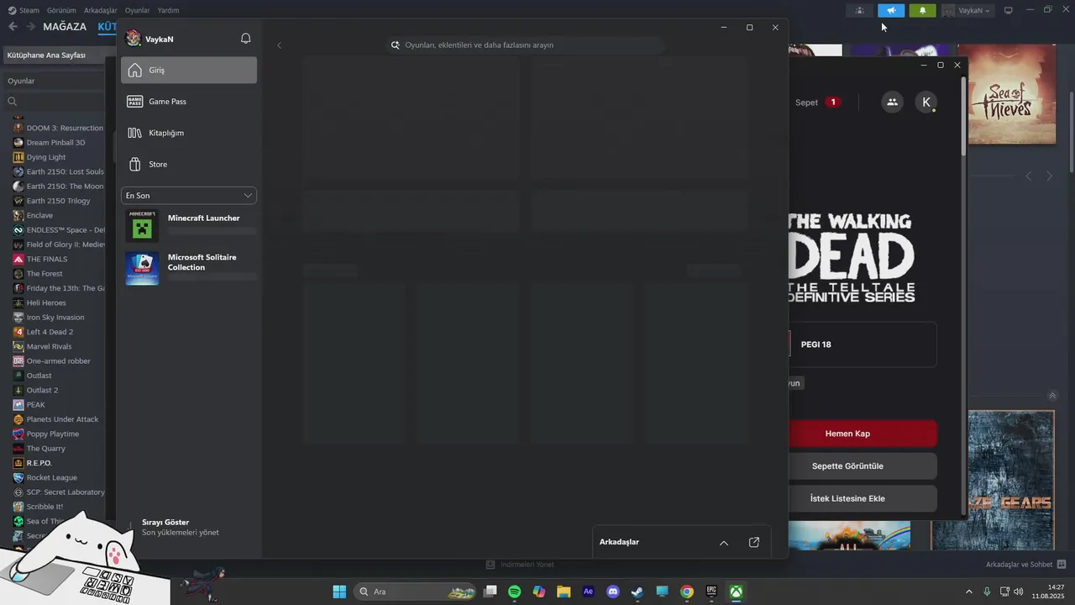The image size is (1075, 605).
Task: Open Store in the Xbox sidebar
Action: pyautogui.click(x=189, y=164)
